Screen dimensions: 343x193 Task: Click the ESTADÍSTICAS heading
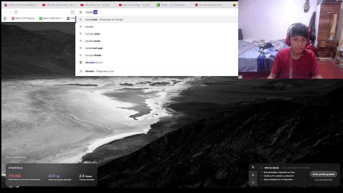tap(15, 168)
